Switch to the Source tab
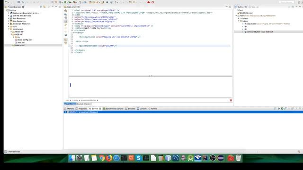Viewport: 303px width, 170px height. [x=80, y=104]
